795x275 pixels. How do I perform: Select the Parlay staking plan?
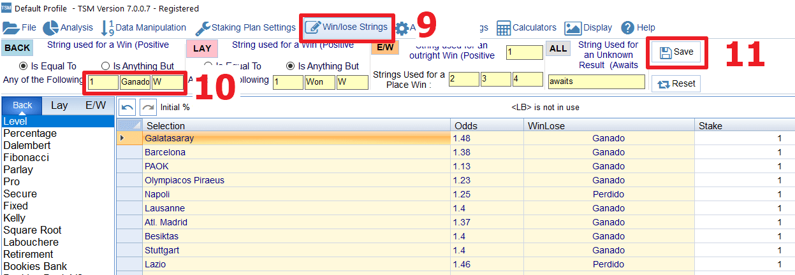click(57, 169)
